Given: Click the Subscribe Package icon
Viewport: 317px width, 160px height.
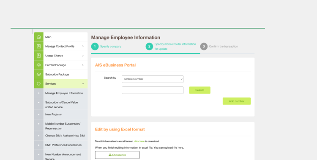Looking at the screenshot, I should coord(39,75).
